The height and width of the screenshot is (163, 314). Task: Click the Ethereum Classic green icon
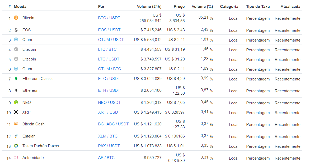click(16, 78)
